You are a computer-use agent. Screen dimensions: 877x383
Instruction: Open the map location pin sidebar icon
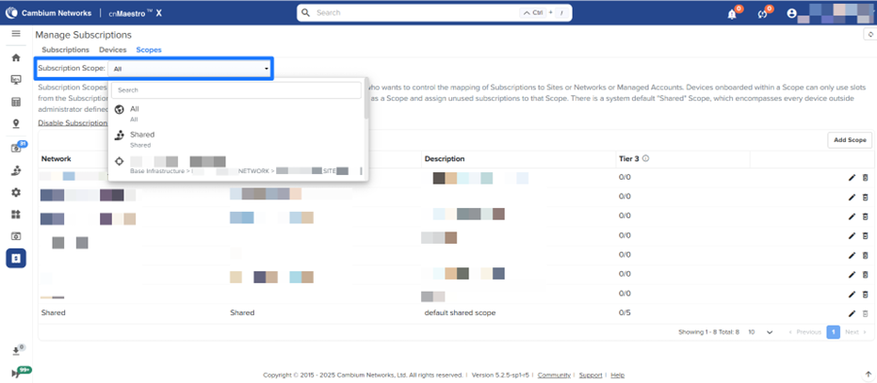tap(15, 123)
